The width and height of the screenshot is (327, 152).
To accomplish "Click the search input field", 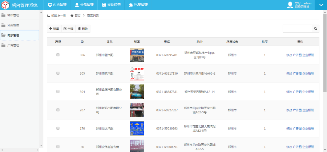I will (297, 29).
